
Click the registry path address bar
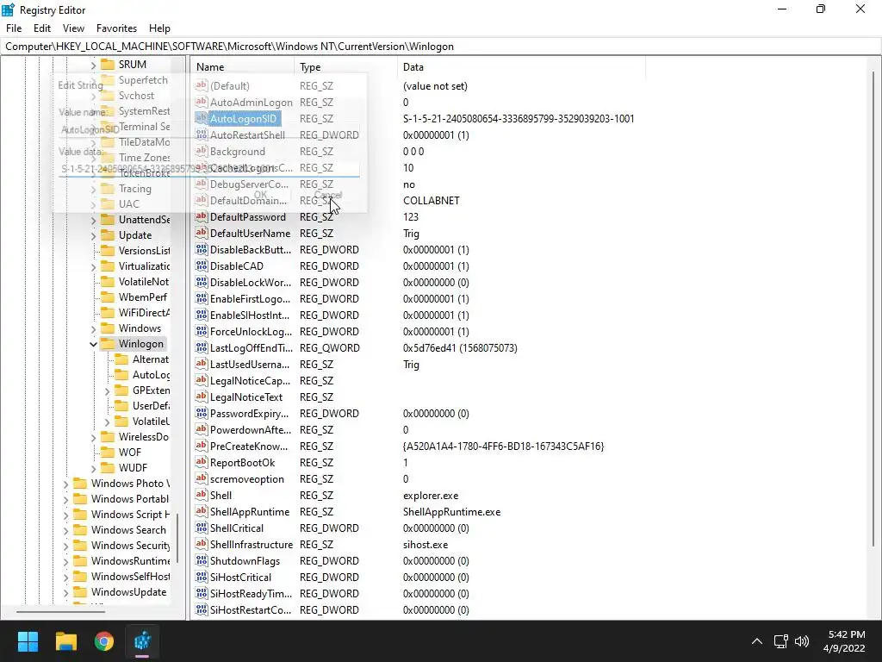(x=441, y=47)
